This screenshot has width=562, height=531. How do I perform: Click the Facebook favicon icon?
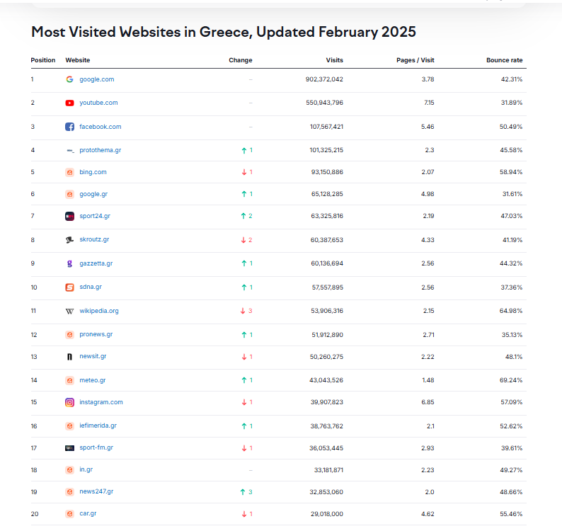(69, 127)
